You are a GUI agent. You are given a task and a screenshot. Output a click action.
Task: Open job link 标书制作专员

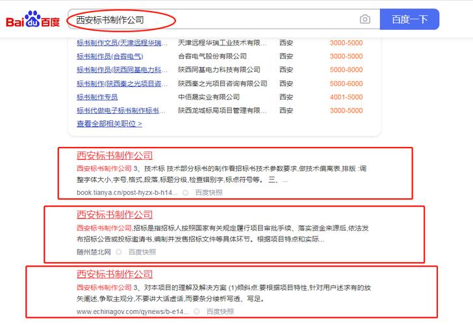pyautogui.click(x=97, y=97)
